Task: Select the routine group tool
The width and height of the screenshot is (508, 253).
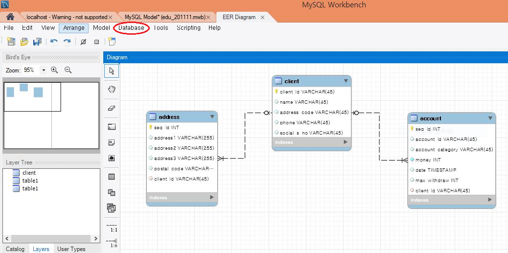Action: (x=112, y=208)
